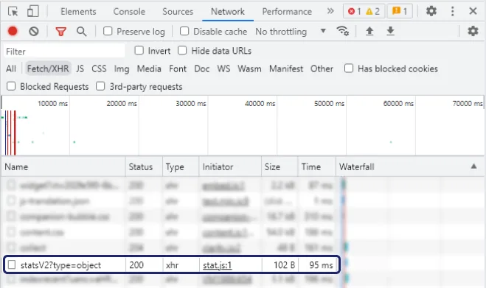Select the Network tab
Image resolution: width=486 pixels, height=288 pixels.
[x=227, y=12]
